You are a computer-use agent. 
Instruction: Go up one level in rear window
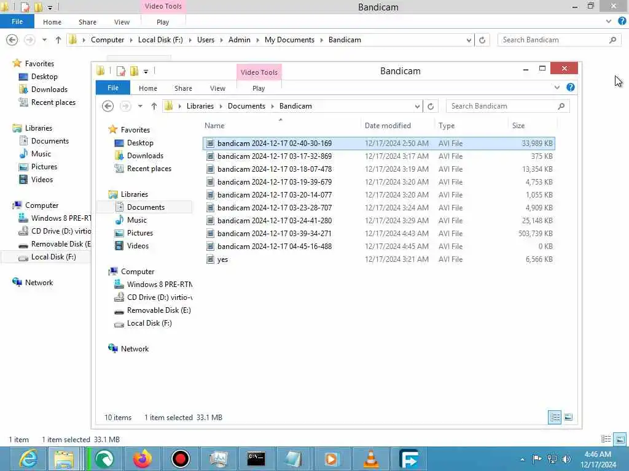[58, 40]
